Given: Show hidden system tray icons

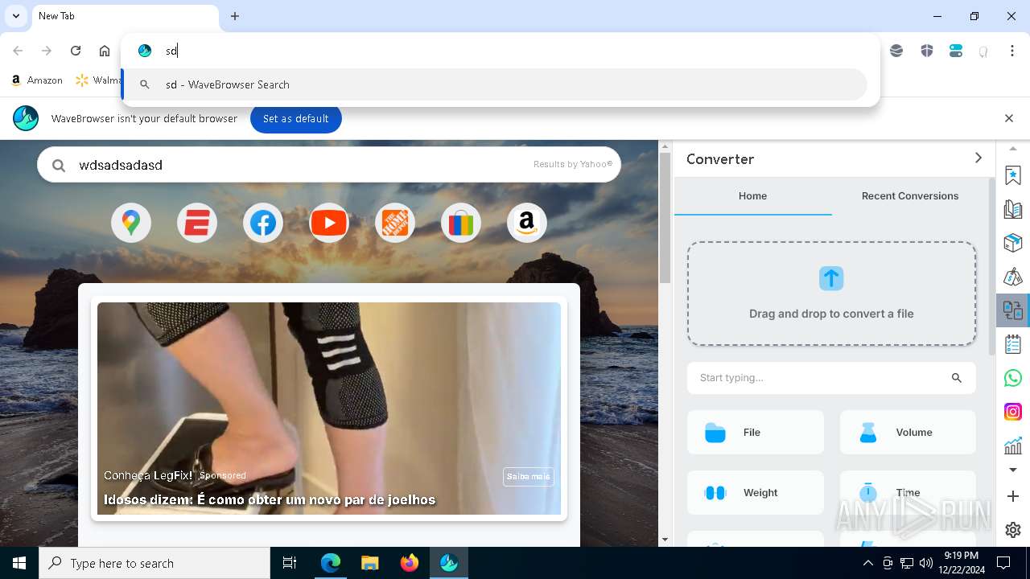Looking at the screenshot, I should click(867, 563).
